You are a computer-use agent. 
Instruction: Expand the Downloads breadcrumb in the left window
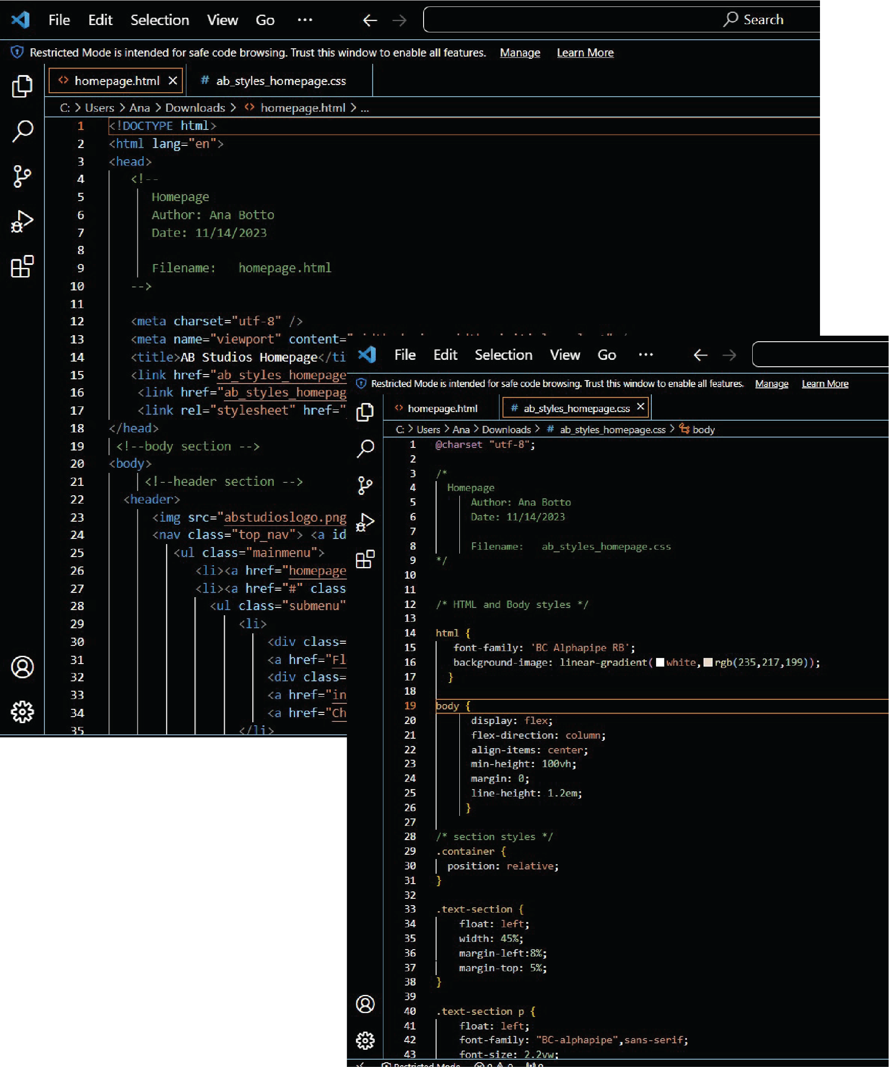tap(195, 108)
